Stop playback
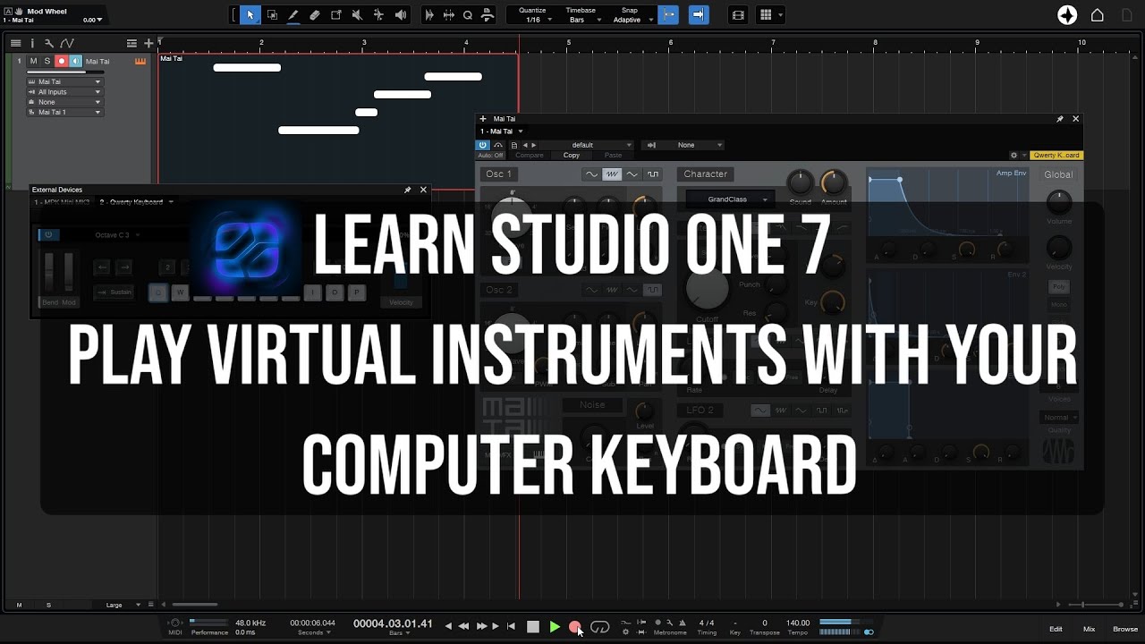This screenshot has height=644, width=1145. (x=533, y=627)
